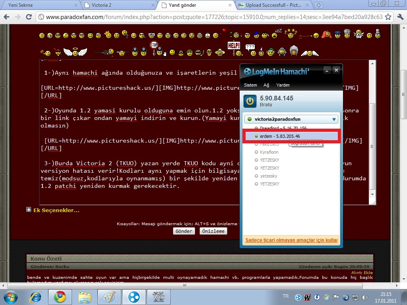
Task: Insert the feathered chief headdress smiley
Action: 294,50
